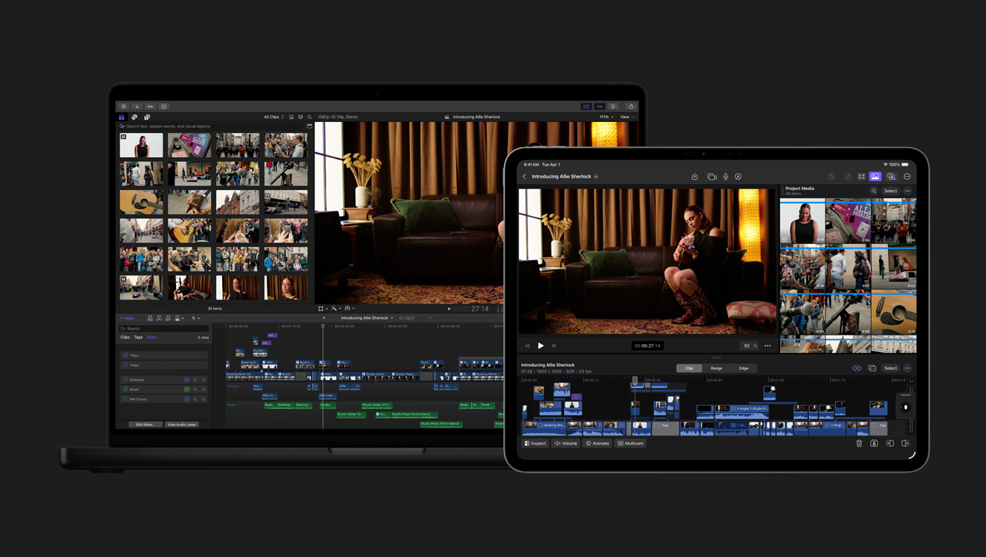This screenshot has width=986, height=557.
Task: Open the All Clips filter dropdown
Action: click(x=272, y=117)
